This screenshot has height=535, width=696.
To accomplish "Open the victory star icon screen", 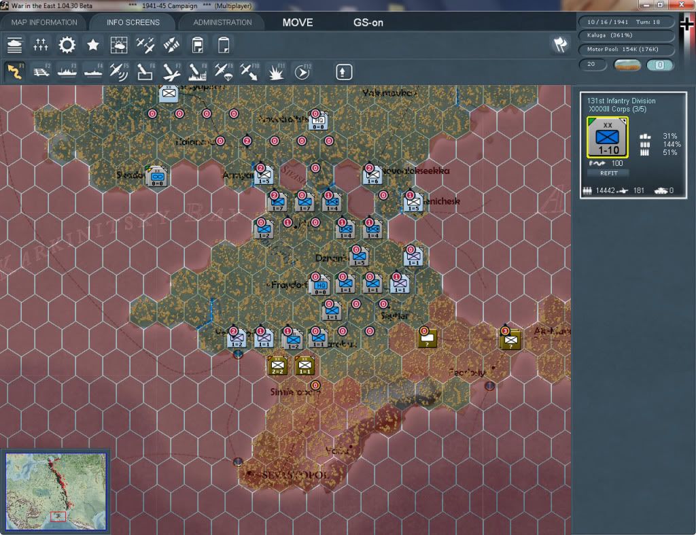I will pos(92,45).
